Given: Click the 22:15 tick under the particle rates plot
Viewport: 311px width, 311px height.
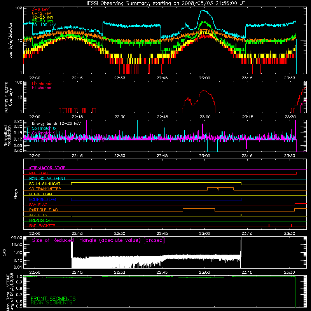Looking at the screenshot, I should tap(77, 117).
